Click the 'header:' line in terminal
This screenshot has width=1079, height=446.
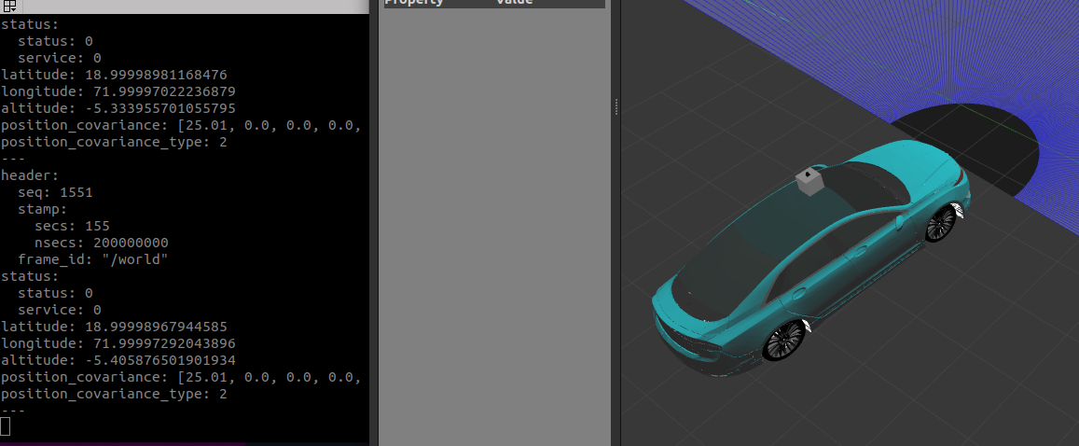(30, 175)
